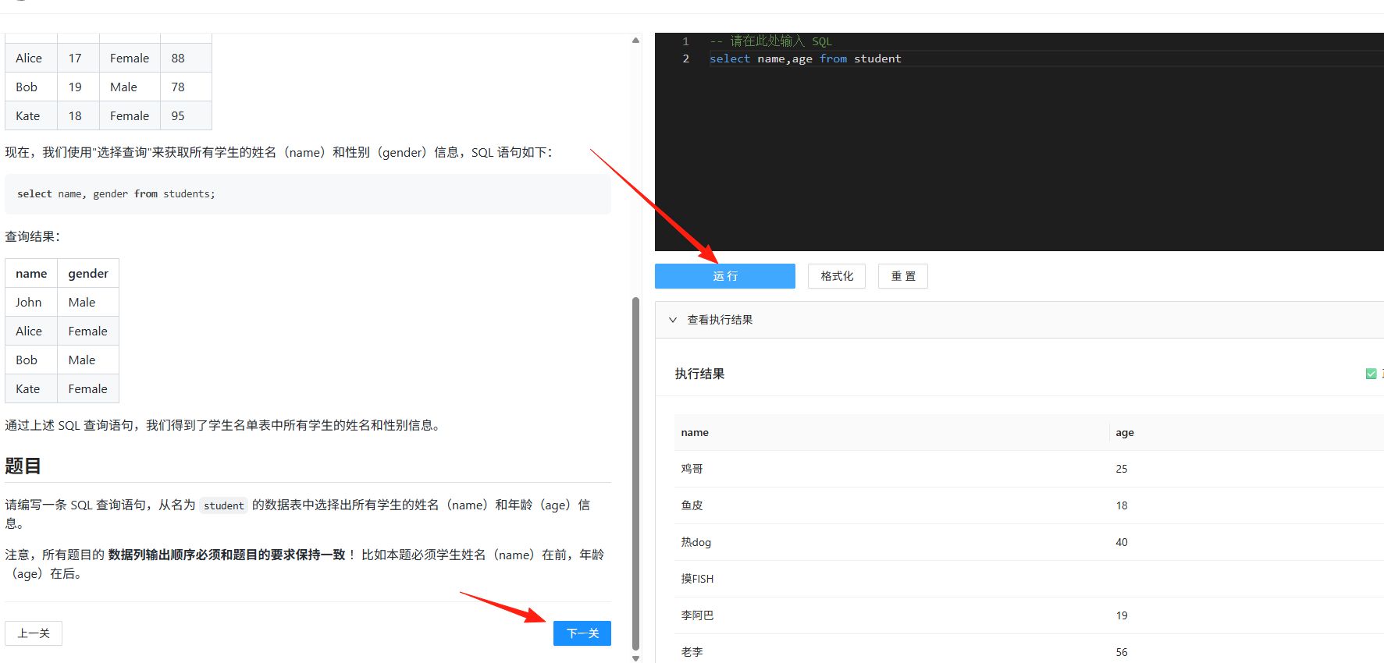The height and width of the screenshot is (663, 1384).
Task: Click editor line 1 comment 请在此处输入 SQL
Action: pos(770,41)
